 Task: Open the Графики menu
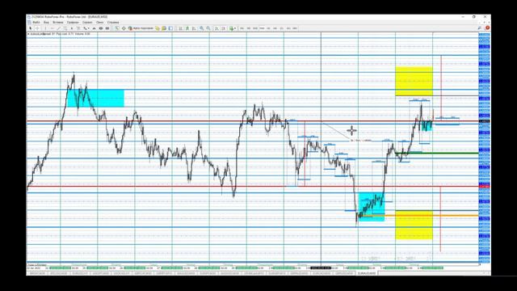(x=73, y=23)
